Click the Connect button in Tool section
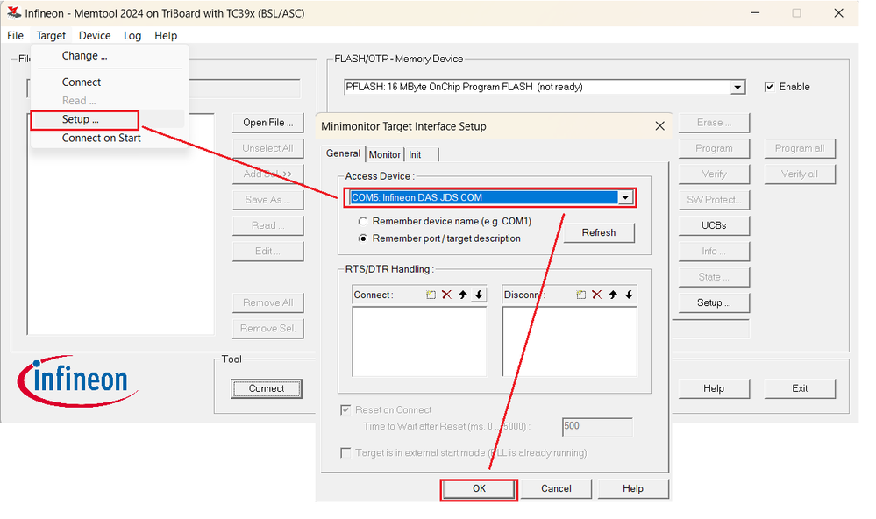 coord(266,387)
